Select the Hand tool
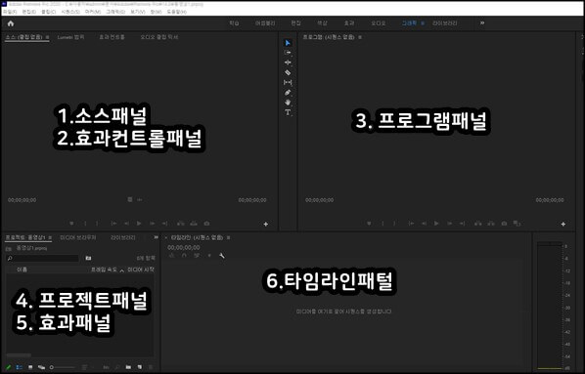The width and height of the screenshot is (585, 374). coord(288,103)
